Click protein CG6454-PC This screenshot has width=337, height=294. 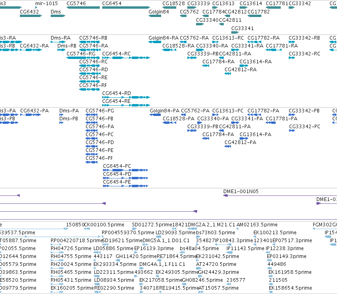coord(126,170)
